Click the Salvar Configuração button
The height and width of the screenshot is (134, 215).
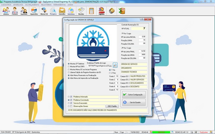click(134, 95)
